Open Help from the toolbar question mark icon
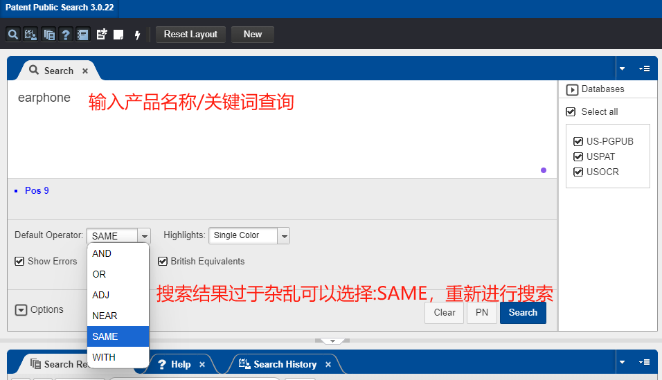Image resolution: width=662 pixels, height=380 pixels. coord(66,34)
